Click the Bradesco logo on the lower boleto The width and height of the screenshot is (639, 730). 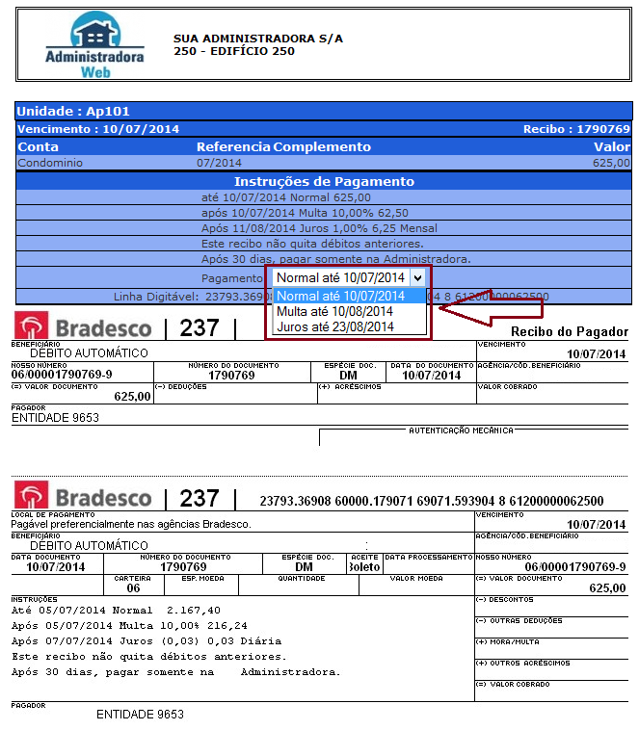pyautogui.click(x=84, y=497)
